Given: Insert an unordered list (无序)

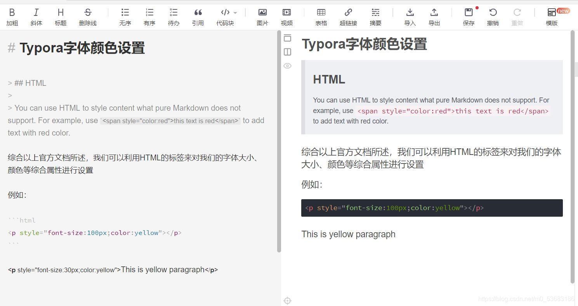Looking at the screenshot, I should 125,17.
